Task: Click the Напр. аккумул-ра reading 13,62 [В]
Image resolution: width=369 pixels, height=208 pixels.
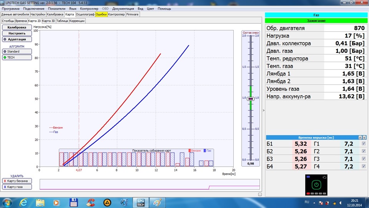Action: pyautogui.click(x=352, y=96)
